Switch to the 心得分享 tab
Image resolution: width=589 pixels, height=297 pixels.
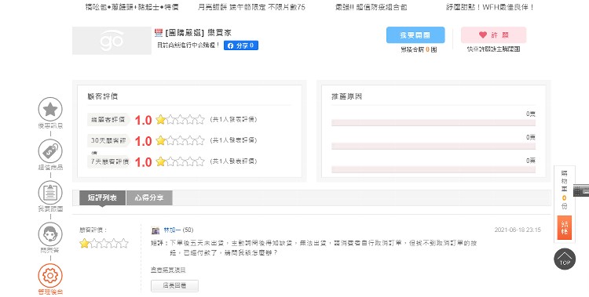click(x=149, y=197)
